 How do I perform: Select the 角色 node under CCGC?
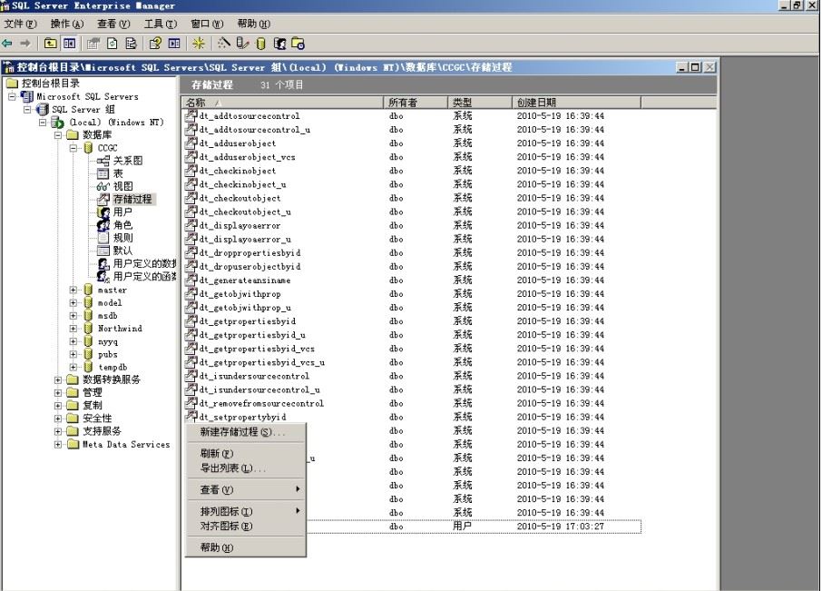[x=122, y=225]
